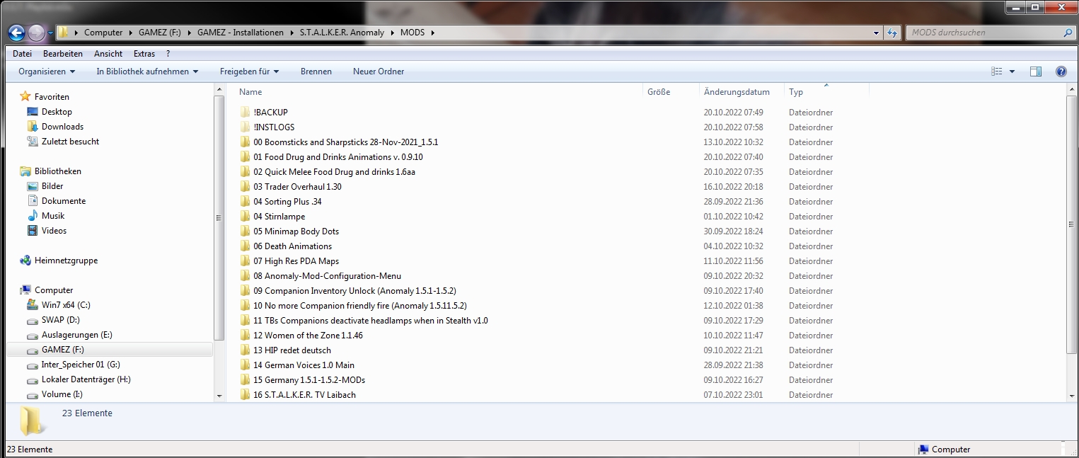Select 07 High Res PDA Maps
This screenshot has height=458, width=1079.
pos(296,261)
